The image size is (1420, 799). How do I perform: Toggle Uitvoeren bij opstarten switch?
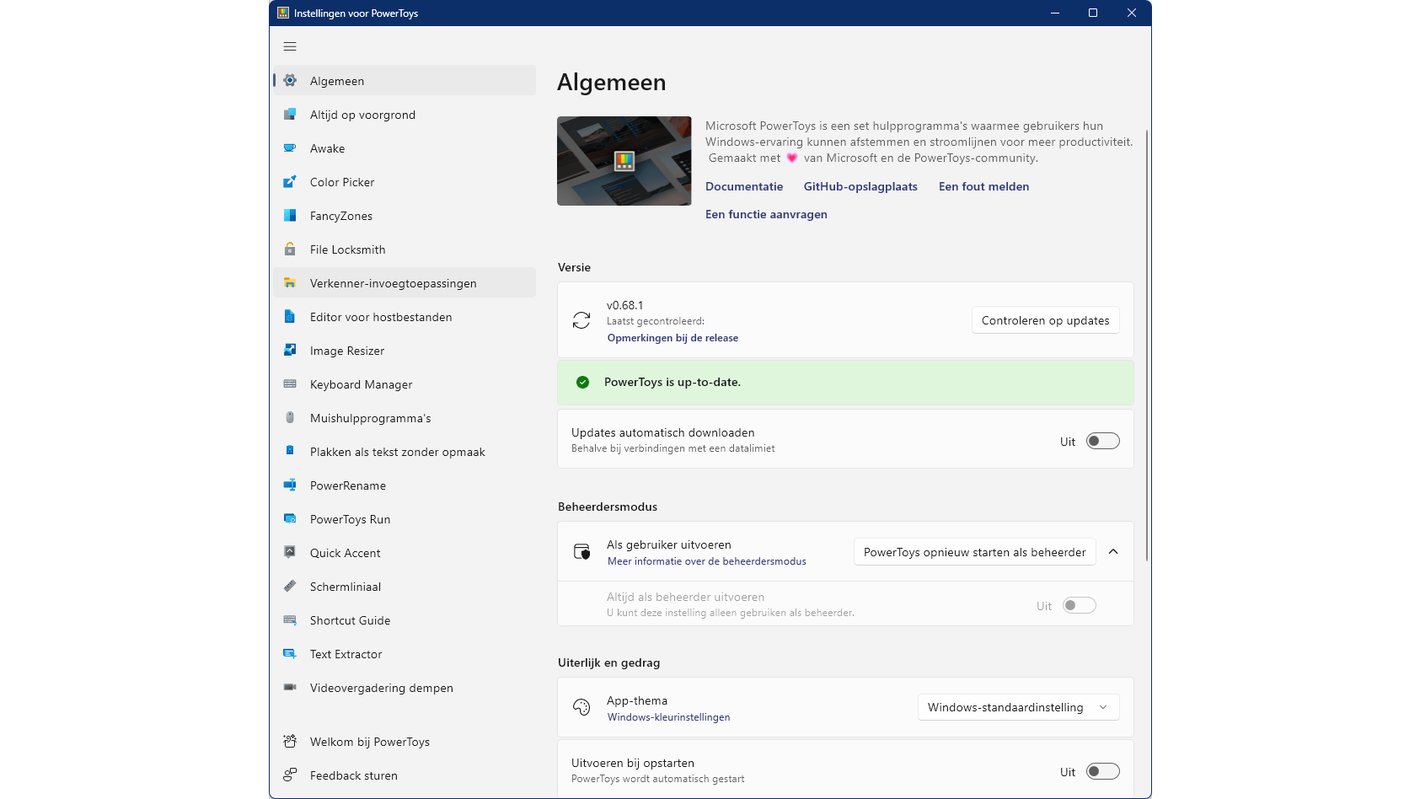click(x=1102, y=771)
